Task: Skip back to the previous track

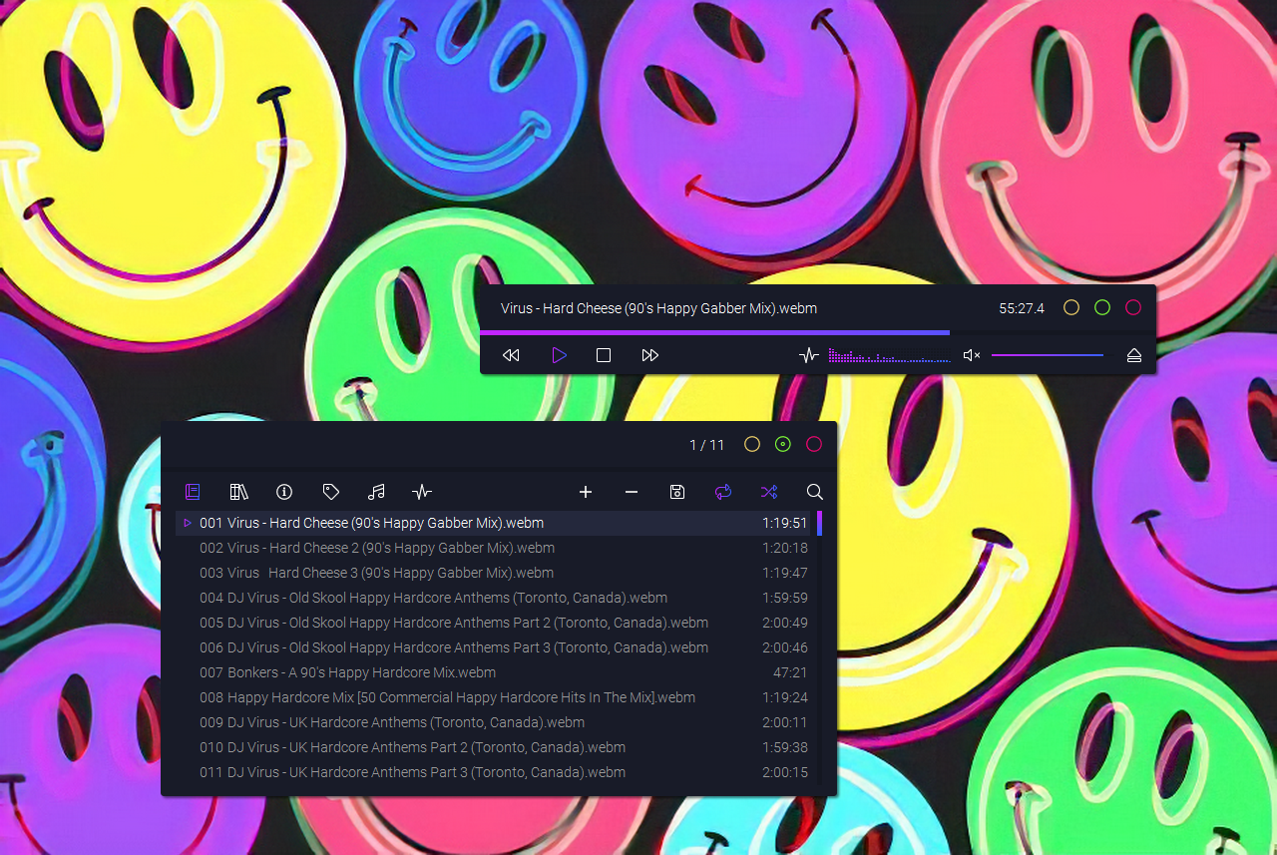Action: (511, 355)
